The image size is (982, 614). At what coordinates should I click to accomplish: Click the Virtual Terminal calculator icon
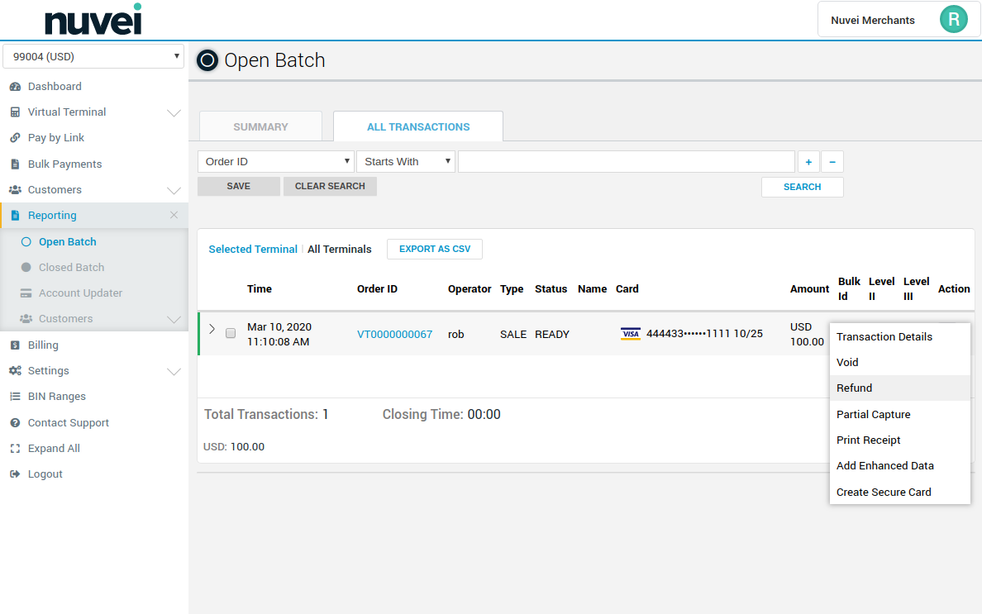[15, 112]
